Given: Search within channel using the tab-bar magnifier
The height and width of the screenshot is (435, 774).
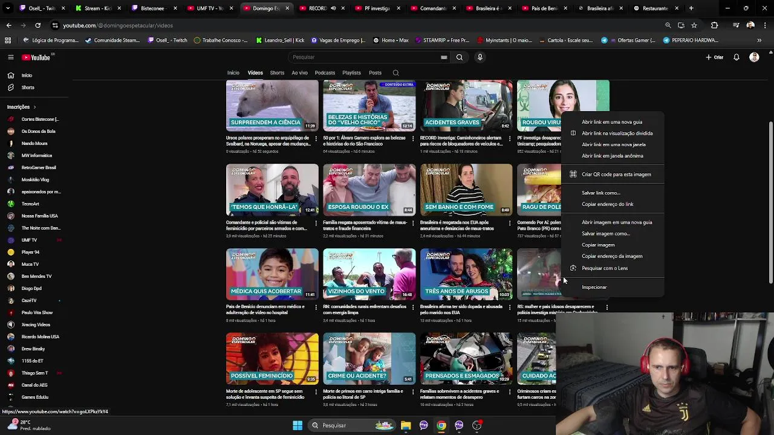Looking at the screenshot, I should (x=395, y=73).
